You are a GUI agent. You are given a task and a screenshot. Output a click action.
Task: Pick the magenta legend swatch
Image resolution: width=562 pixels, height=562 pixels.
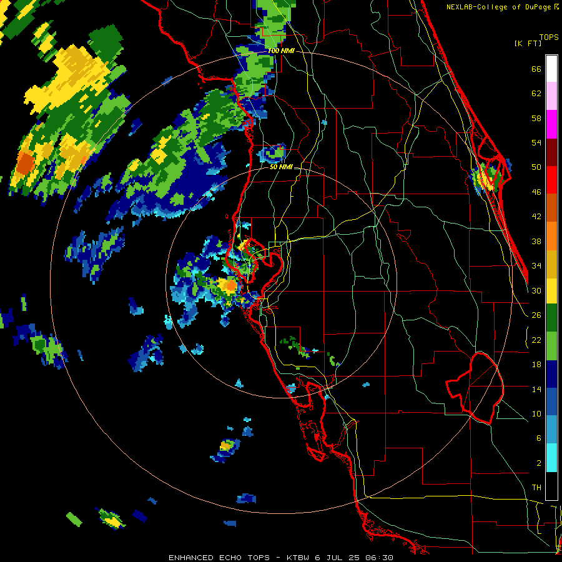(x=551, y=124)
